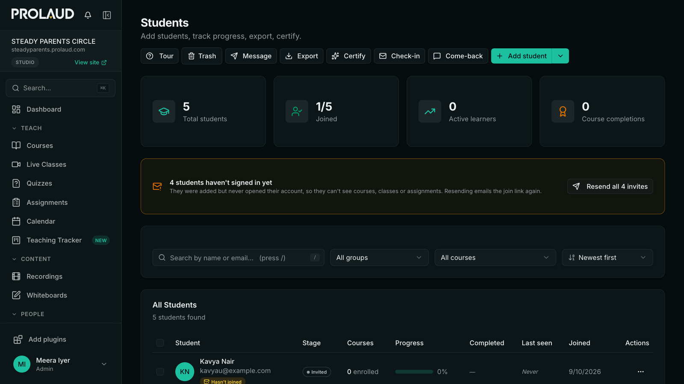Screen dimensions: 684x384
Task: Click the Add plugins icon
Action: (x=18, y=339)
